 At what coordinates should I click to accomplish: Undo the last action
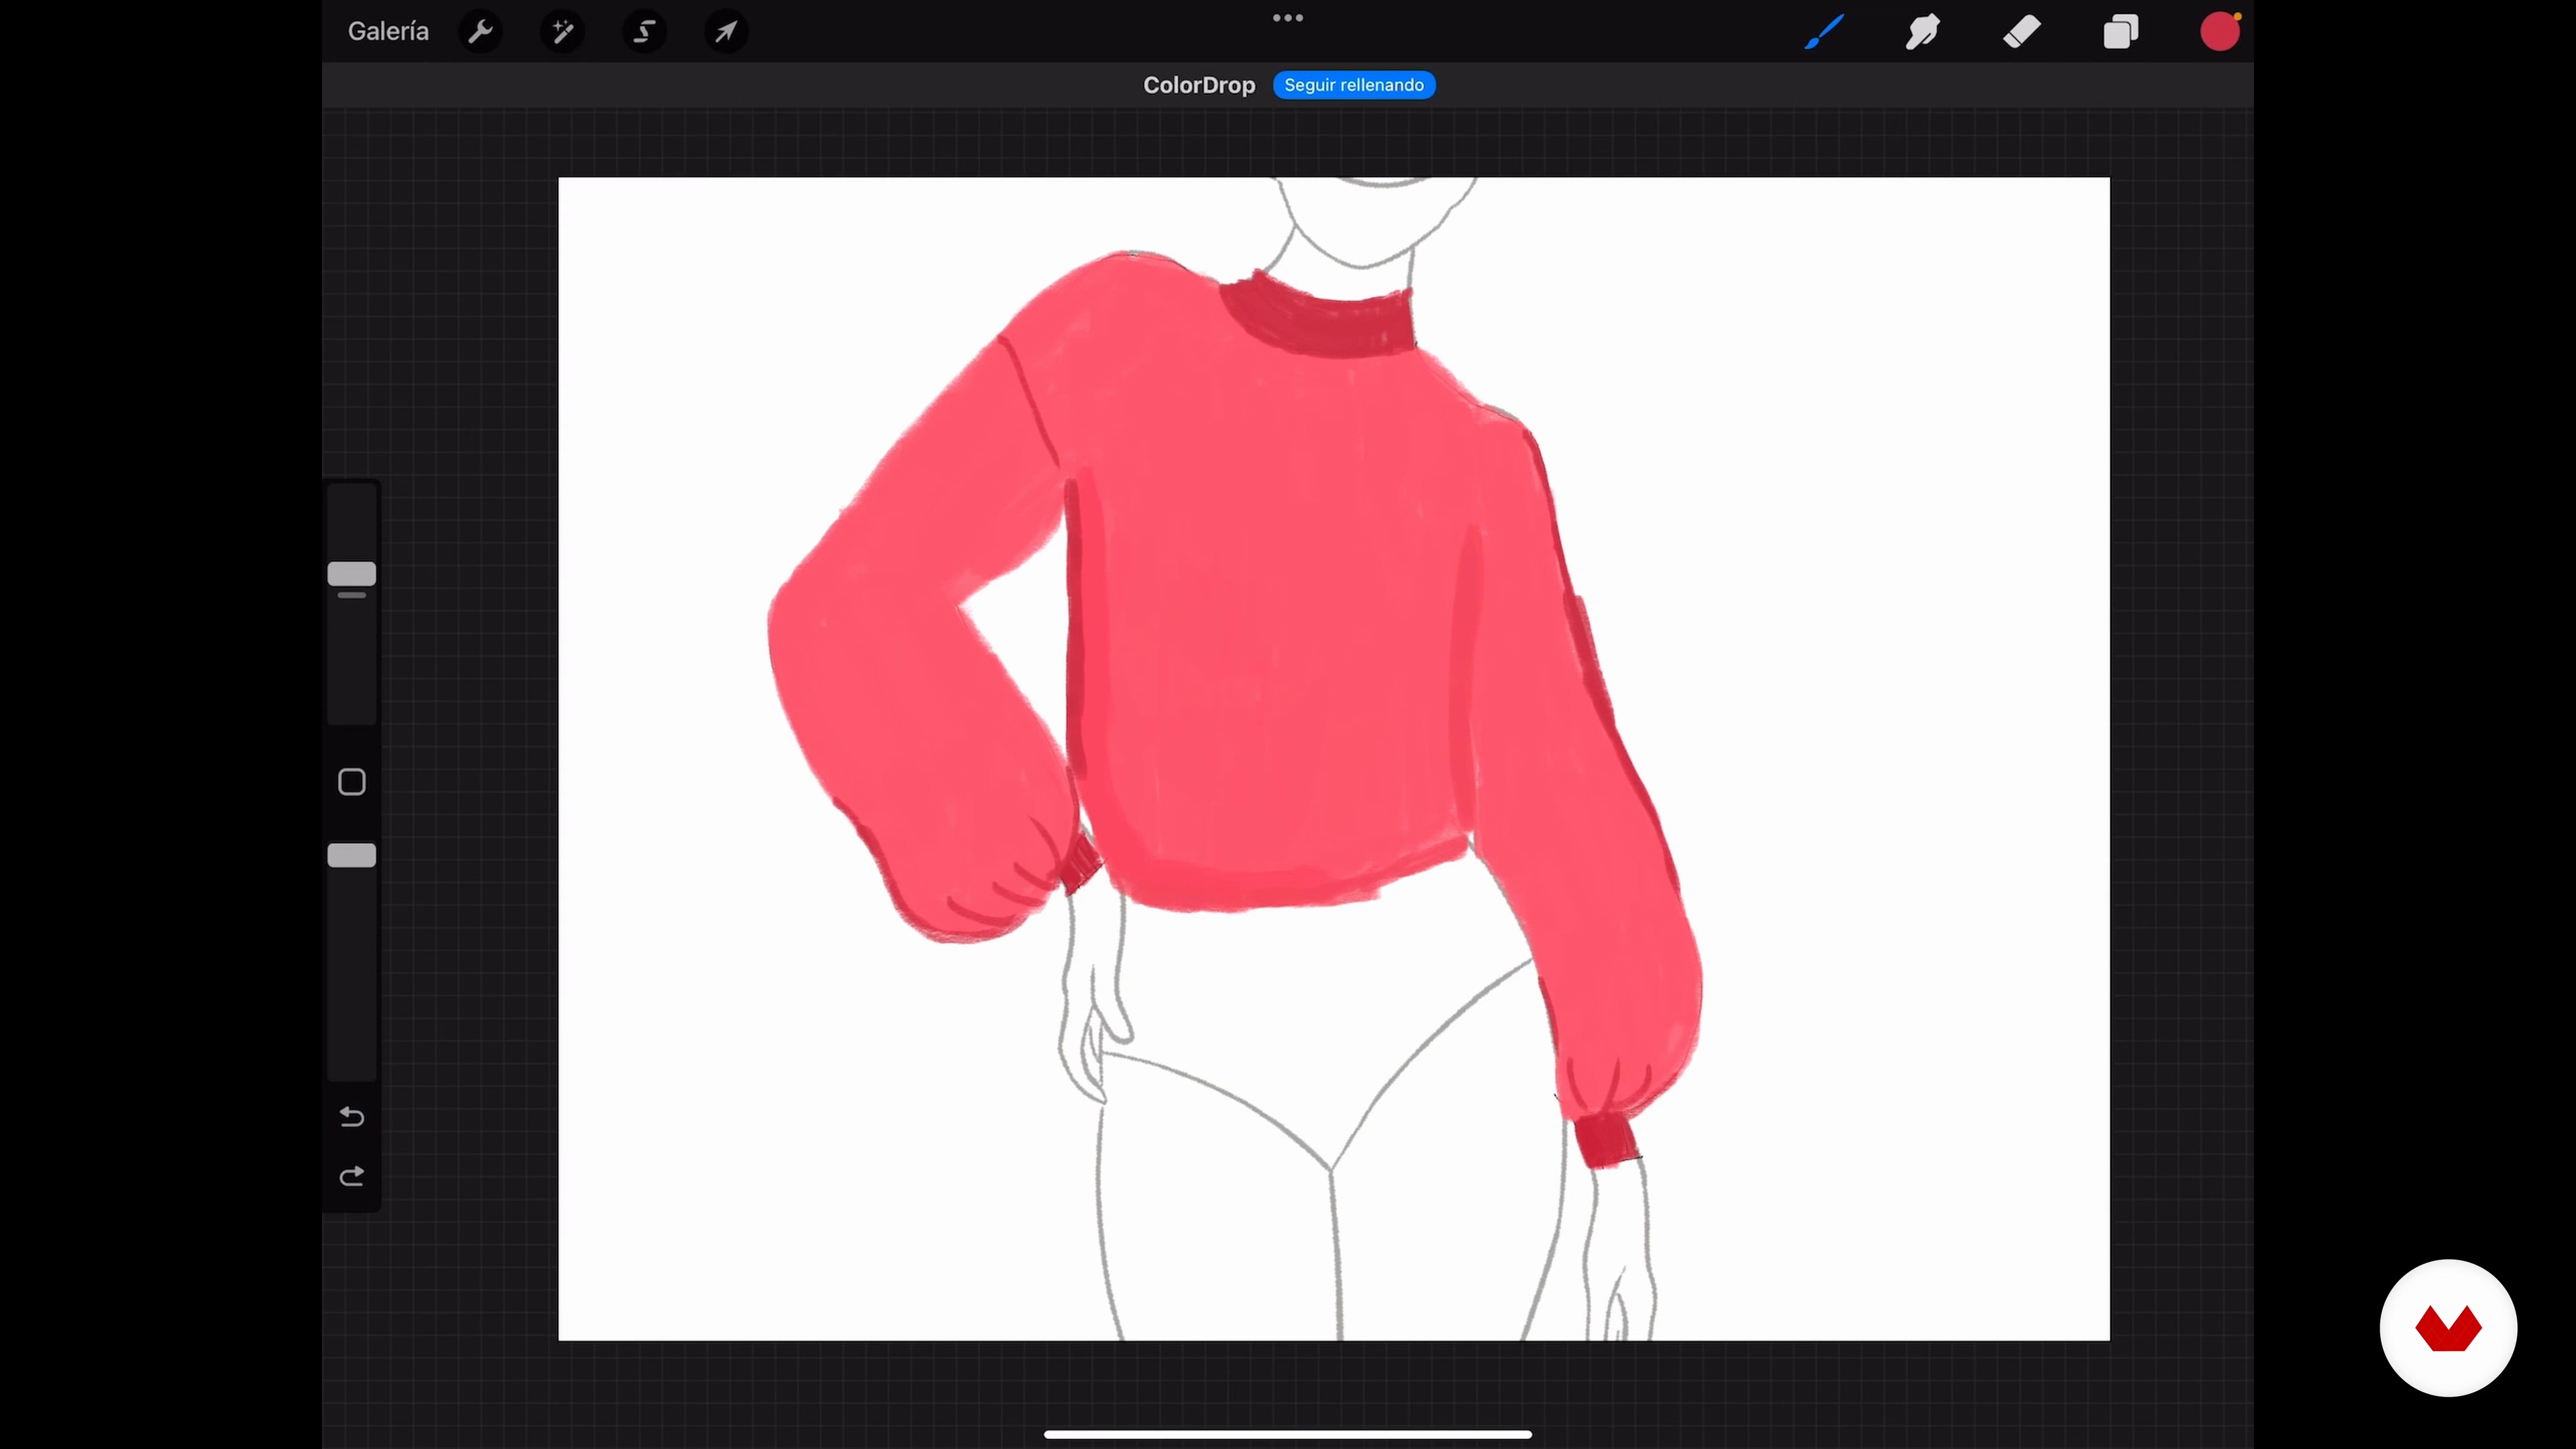pos(352,1116)
